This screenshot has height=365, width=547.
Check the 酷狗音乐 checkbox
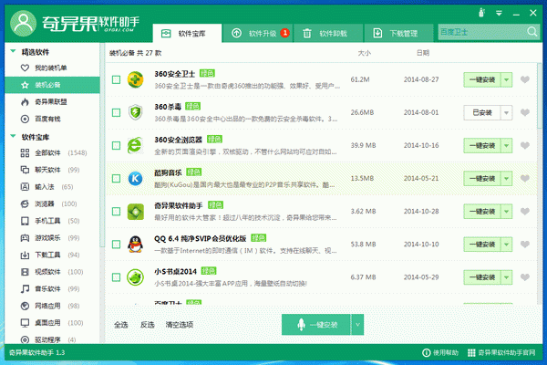point(116,179)
